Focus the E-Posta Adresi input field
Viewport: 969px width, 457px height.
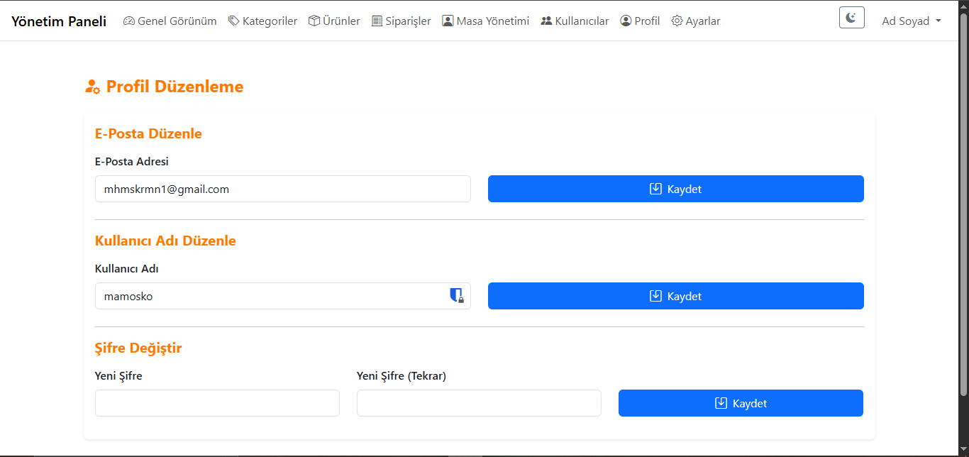coord(282,189)
